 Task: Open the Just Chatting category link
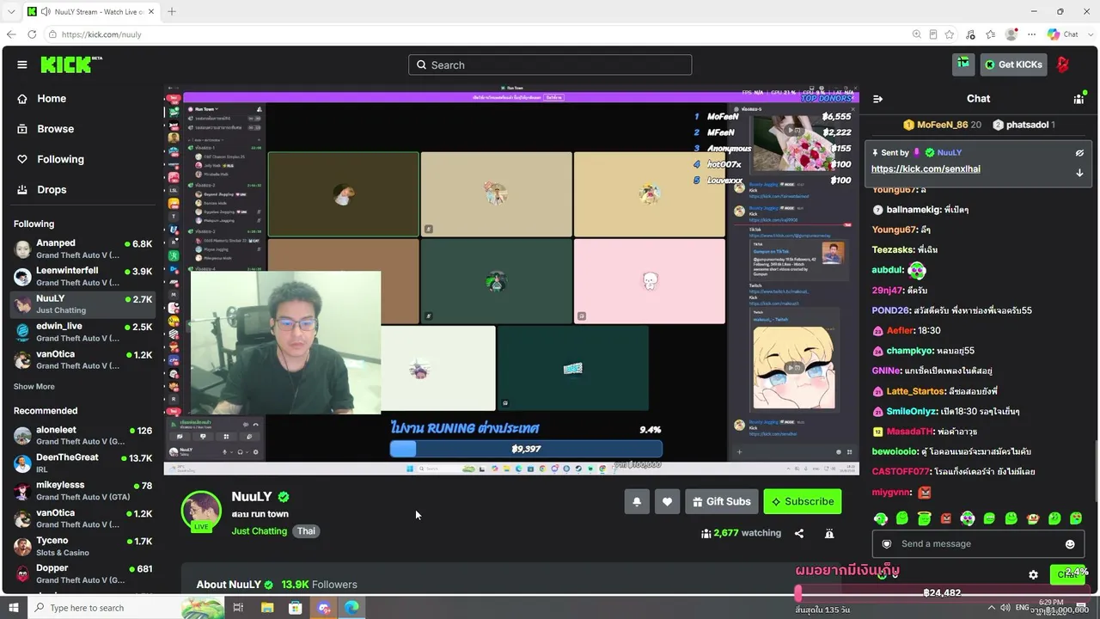coord(260,531)
